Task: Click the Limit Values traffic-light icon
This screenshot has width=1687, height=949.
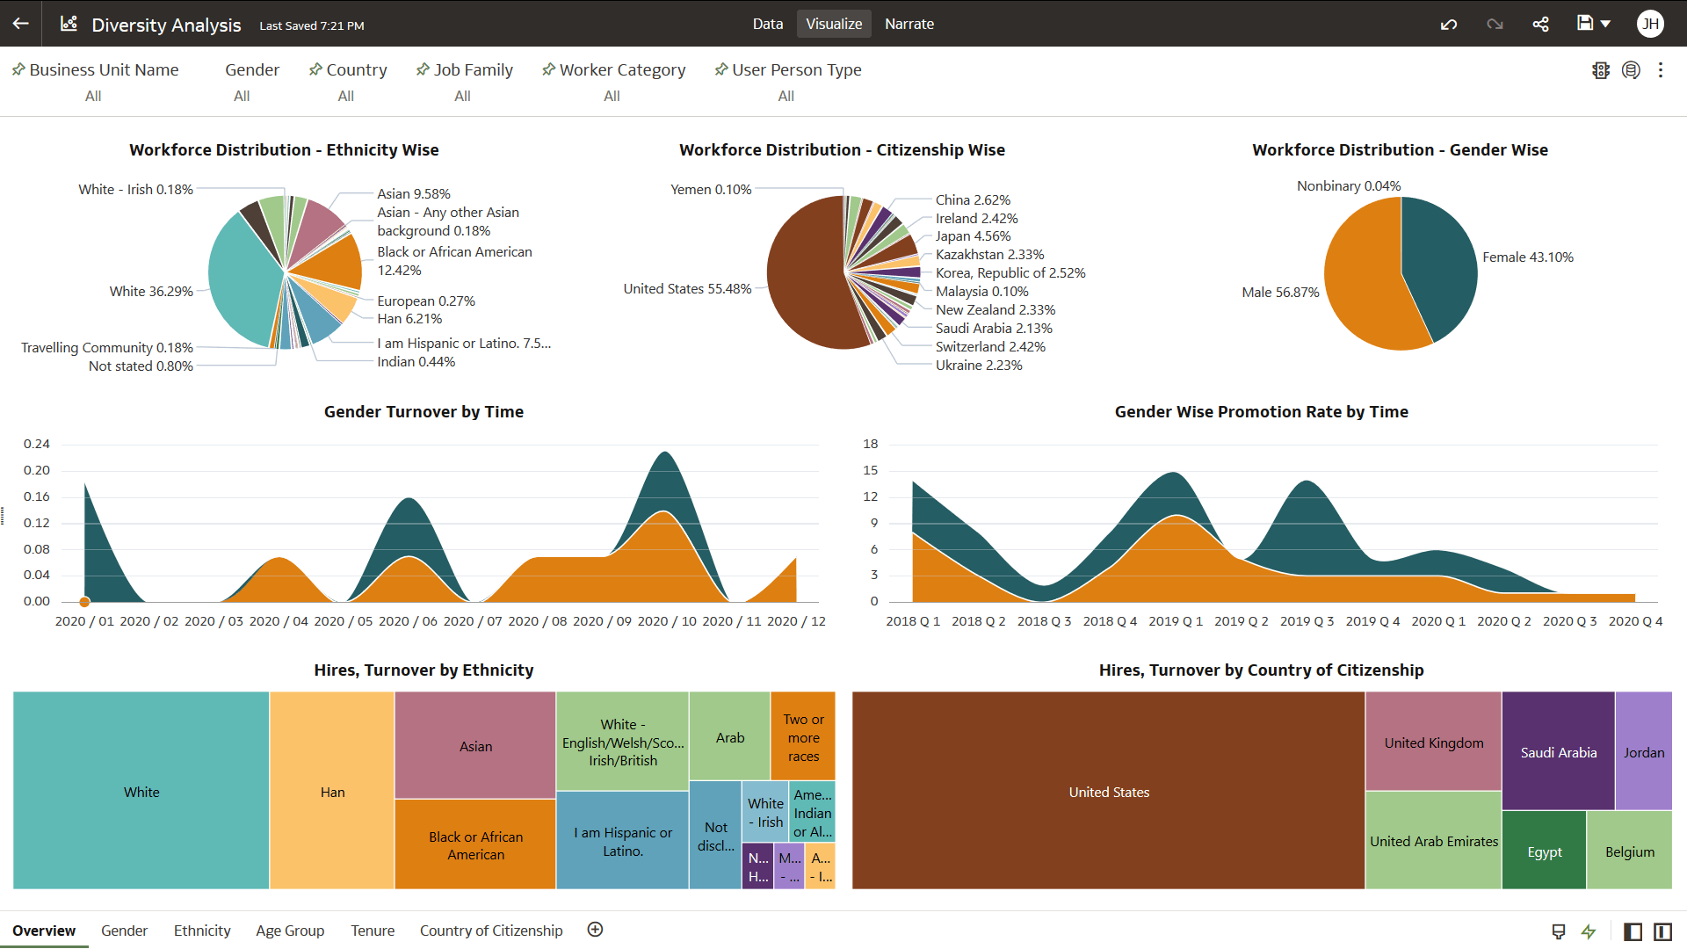Action: tap(1601, 70)
